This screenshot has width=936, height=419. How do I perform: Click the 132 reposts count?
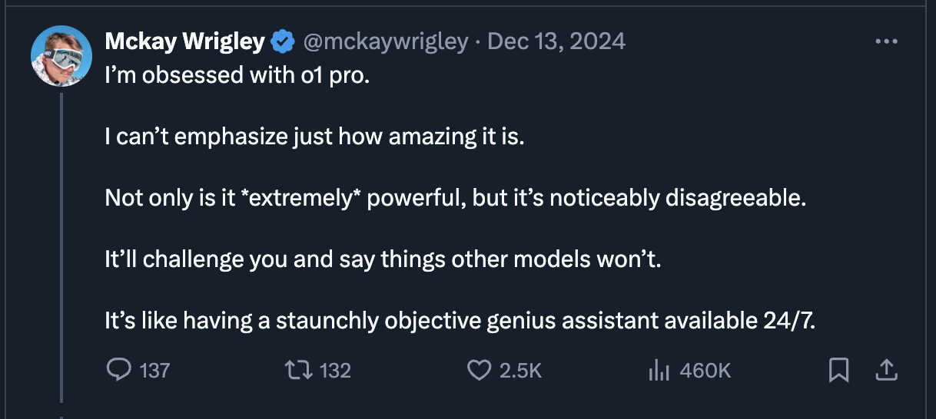tap(336, 371)
